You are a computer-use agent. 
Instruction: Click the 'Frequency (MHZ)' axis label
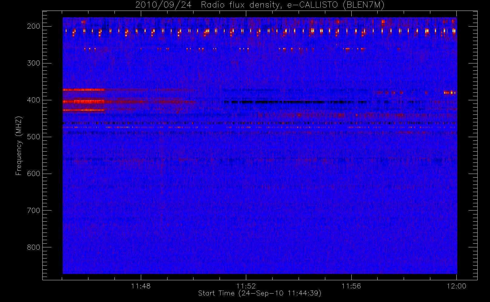coord(19,146)
